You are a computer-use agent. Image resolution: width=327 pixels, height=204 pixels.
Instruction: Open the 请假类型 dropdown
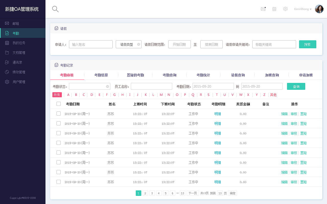[x=129, y=44]
